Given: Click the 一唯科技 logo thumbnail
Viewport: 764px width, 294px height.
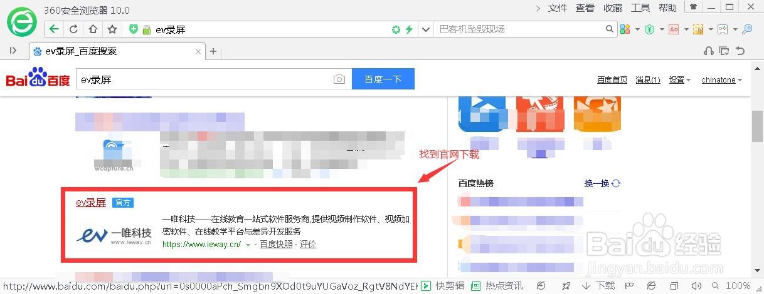Looking at the screenshot, I should [114, 235].
